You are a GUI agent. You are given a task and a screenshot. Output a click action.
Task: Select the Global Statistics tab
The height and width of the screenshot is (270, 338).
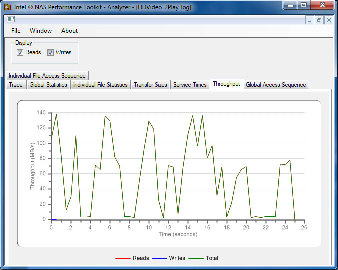pyautogui.click(x=48, y=85)
